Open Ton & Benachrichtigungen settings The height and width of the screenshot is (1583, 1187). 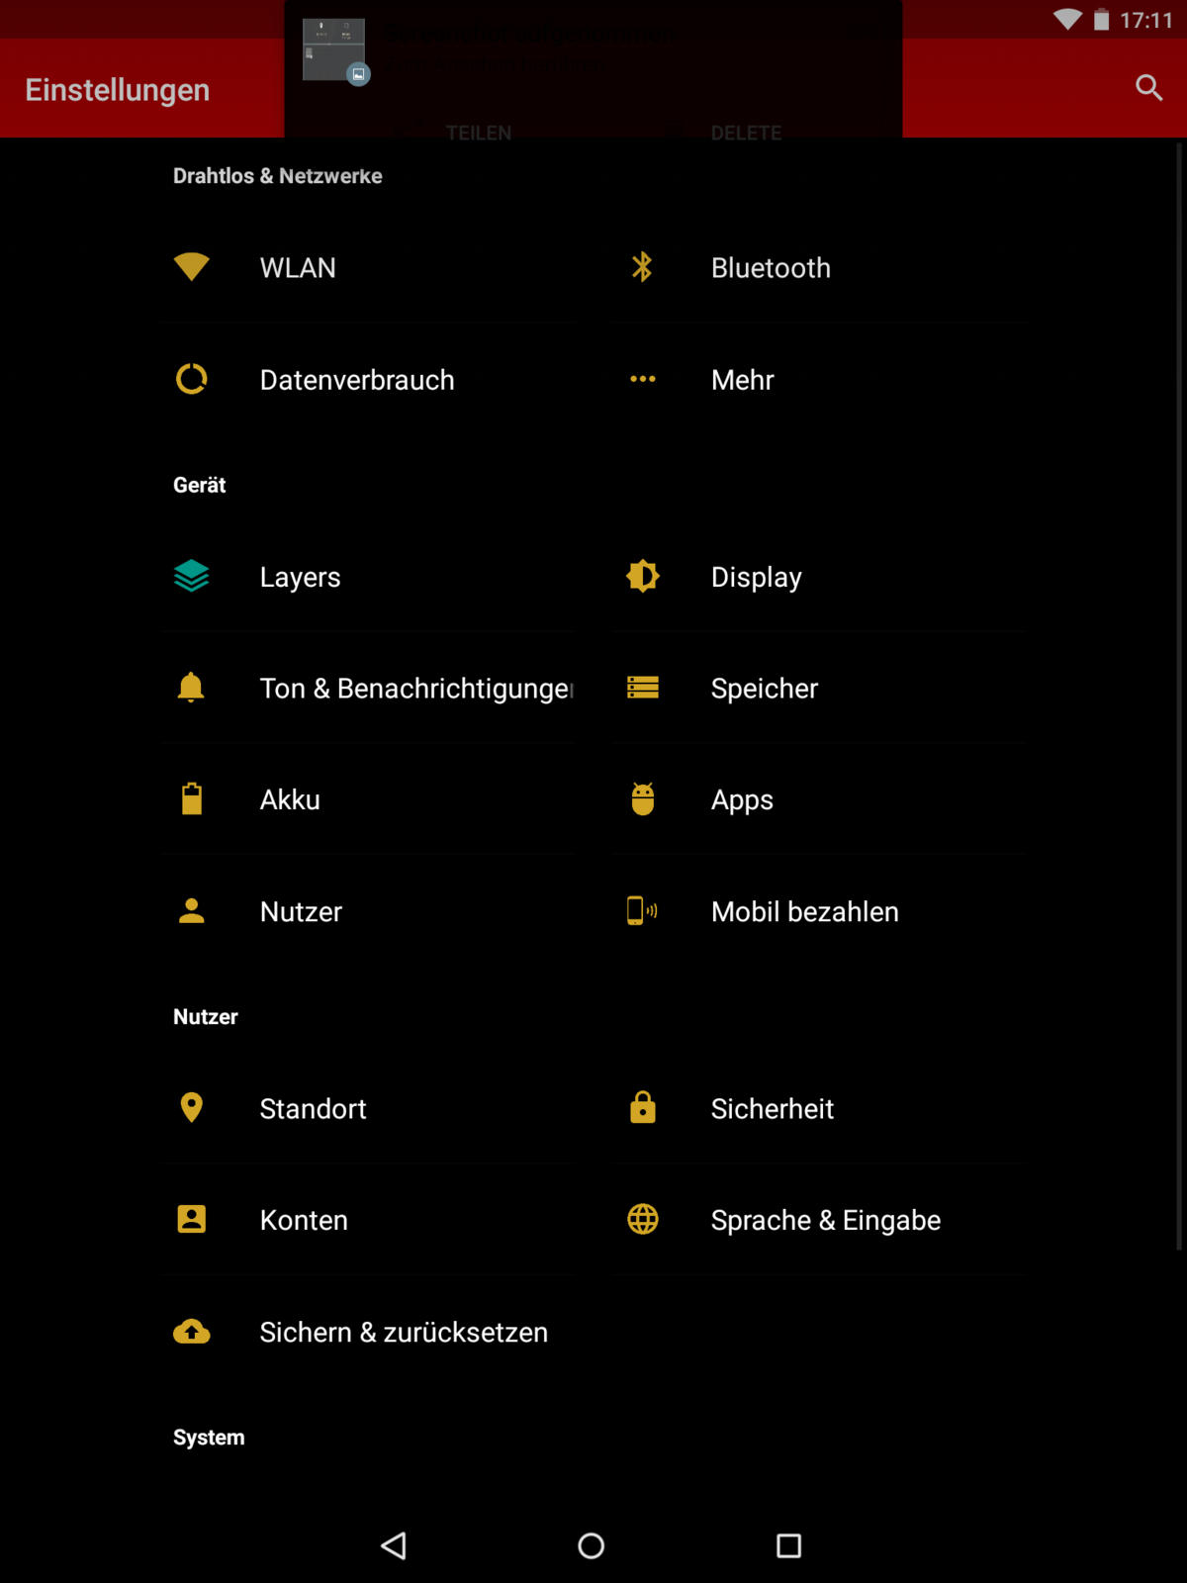pyautogui.click(x=415, y=689)
